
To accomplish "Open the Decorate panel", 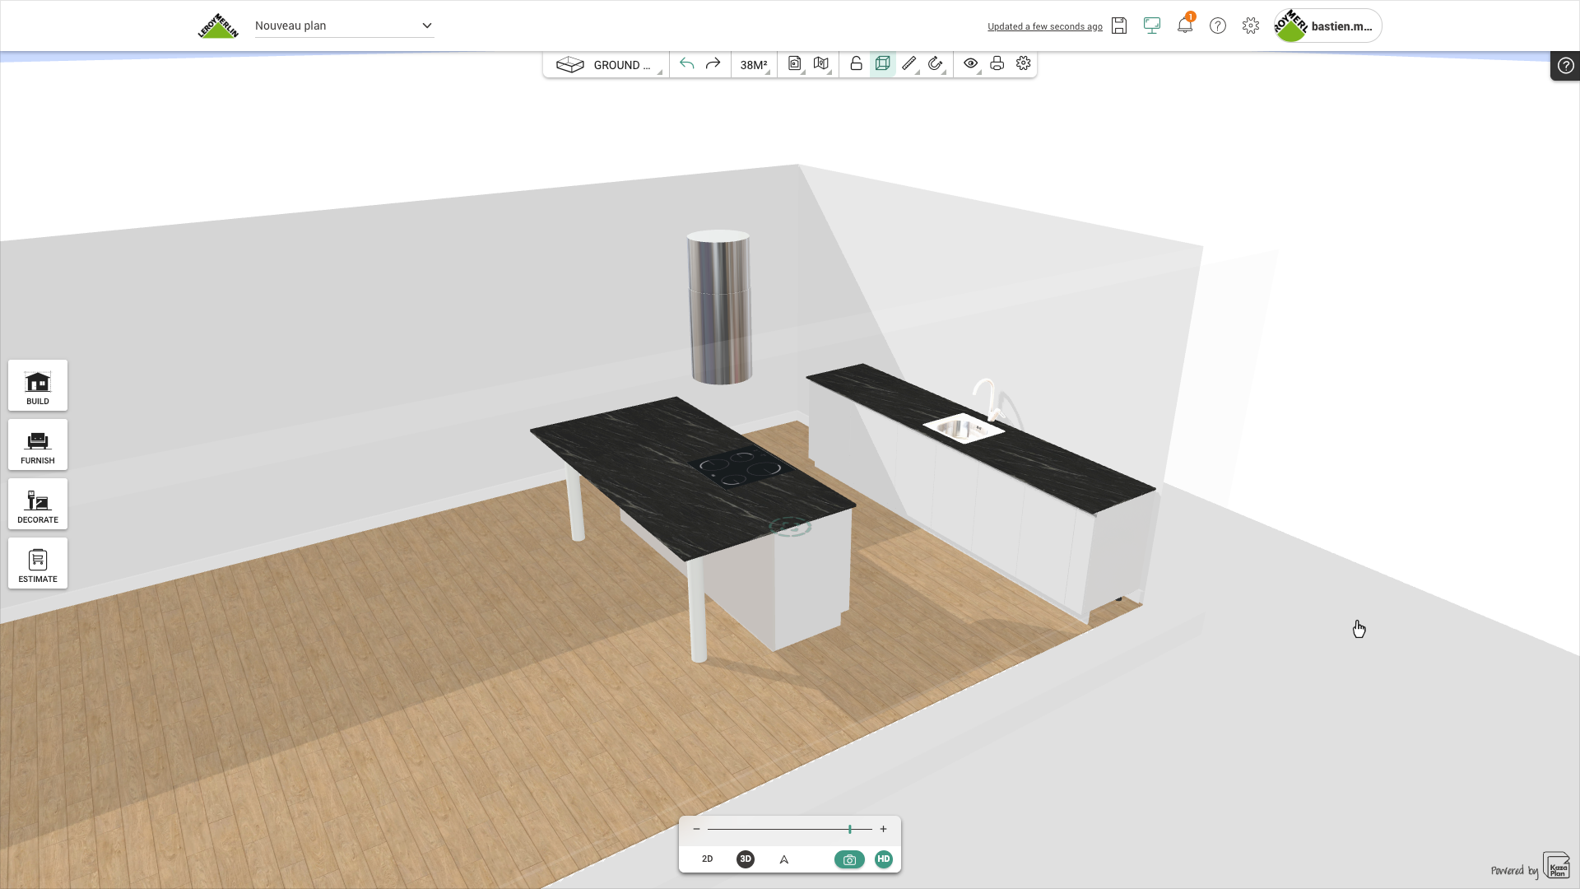I will pyautogui.click(x=38, y=504).
